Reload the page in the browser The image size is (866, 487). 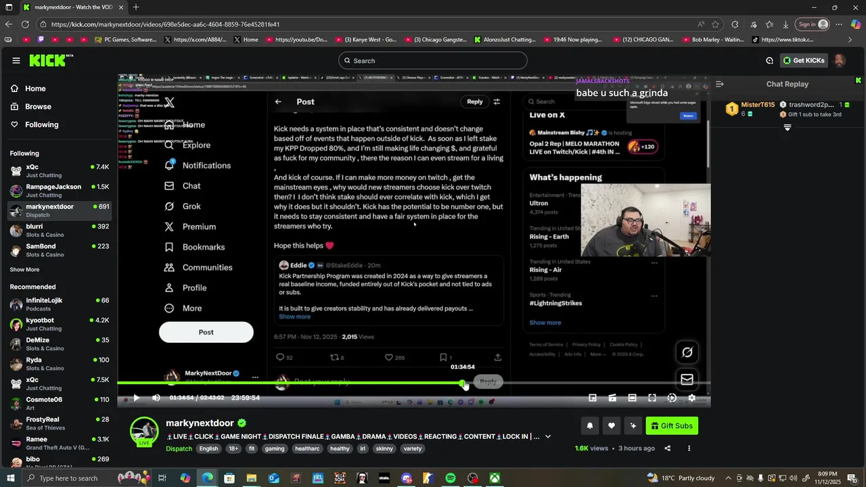pos(25,24)
